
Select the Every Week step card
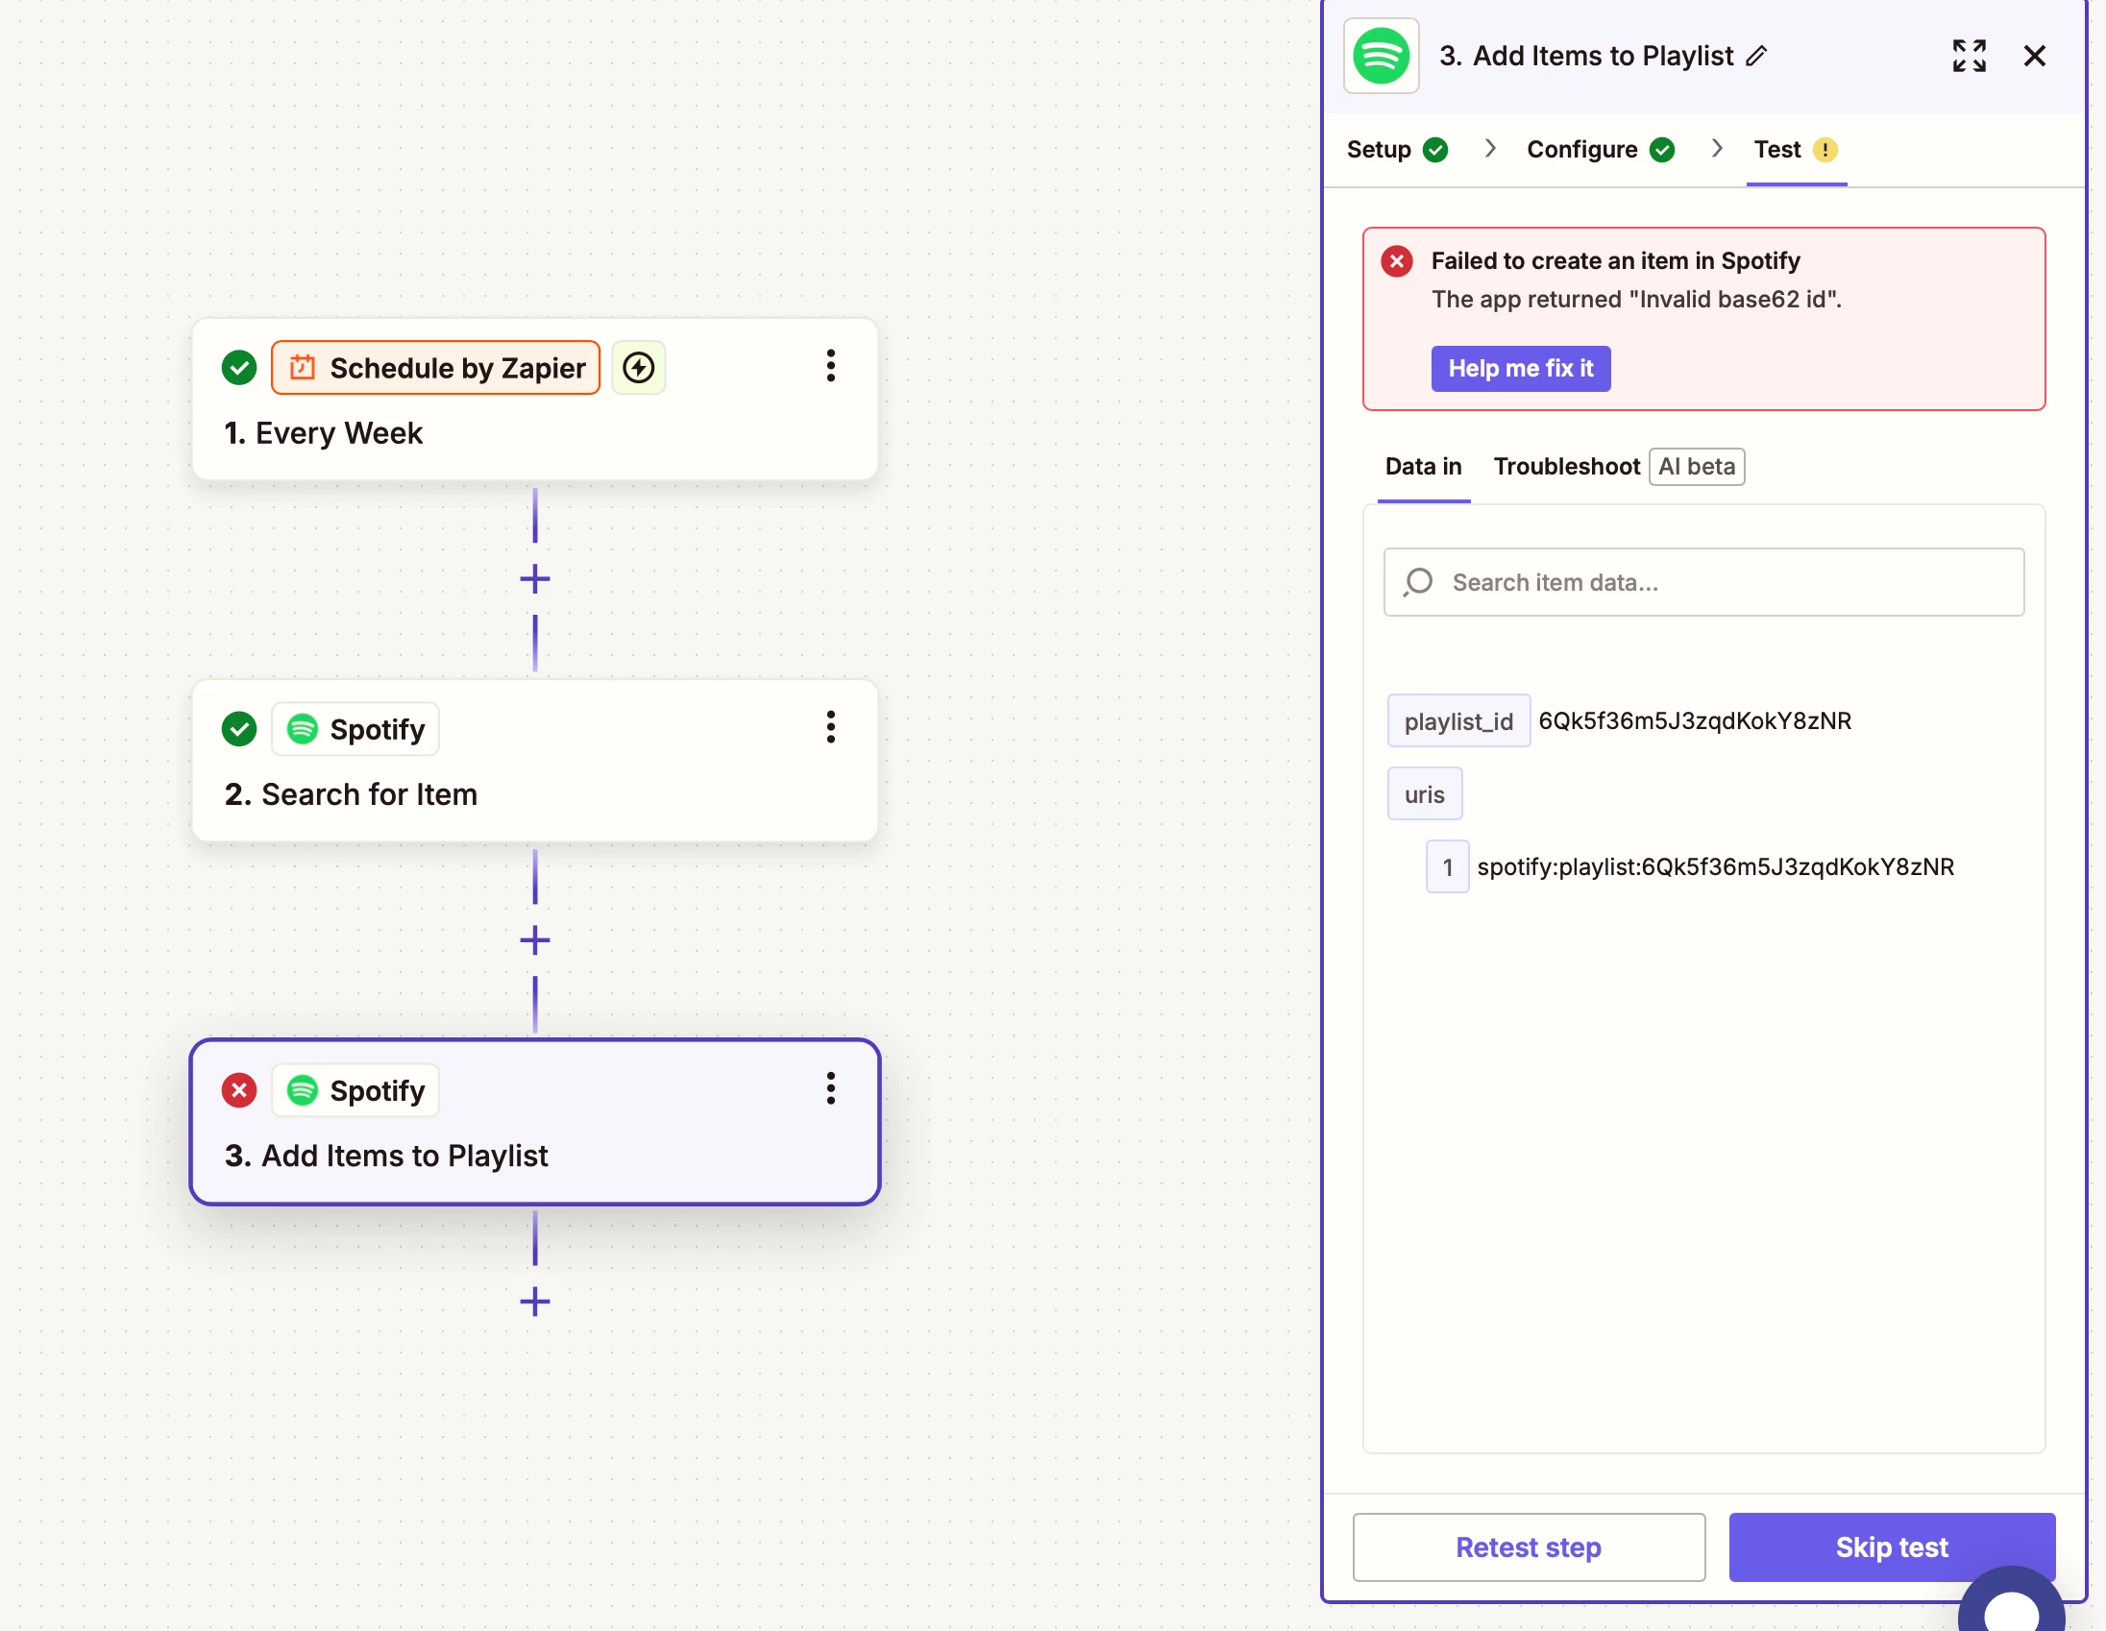click(535, 399)
